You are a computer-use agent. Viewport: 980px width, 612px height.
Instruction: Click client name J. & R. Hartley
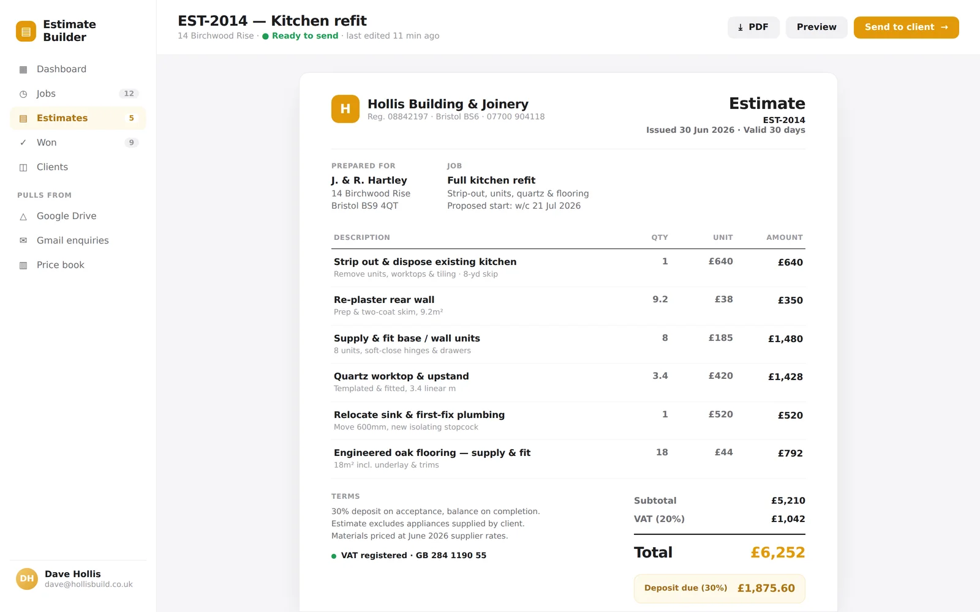pyautogui.click(x=369, y=181)
